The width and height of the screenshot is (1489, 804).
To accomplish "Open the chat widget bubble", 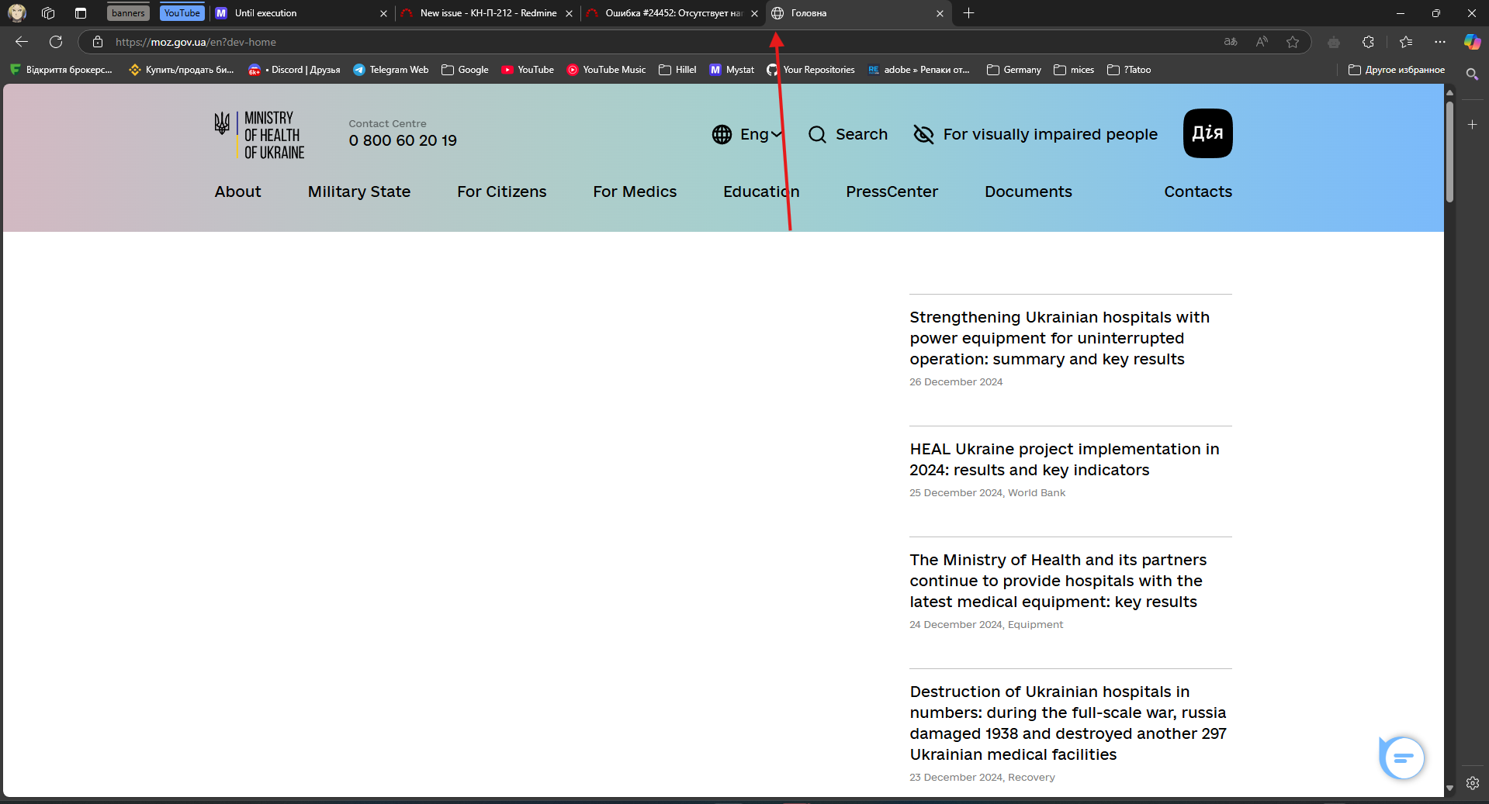I will click(1402, 757).
